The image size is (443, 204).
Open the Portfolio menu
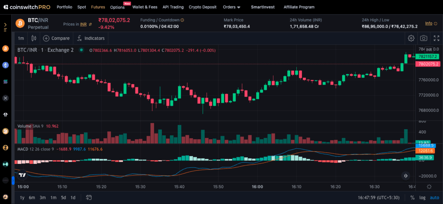tap(64, 7)
